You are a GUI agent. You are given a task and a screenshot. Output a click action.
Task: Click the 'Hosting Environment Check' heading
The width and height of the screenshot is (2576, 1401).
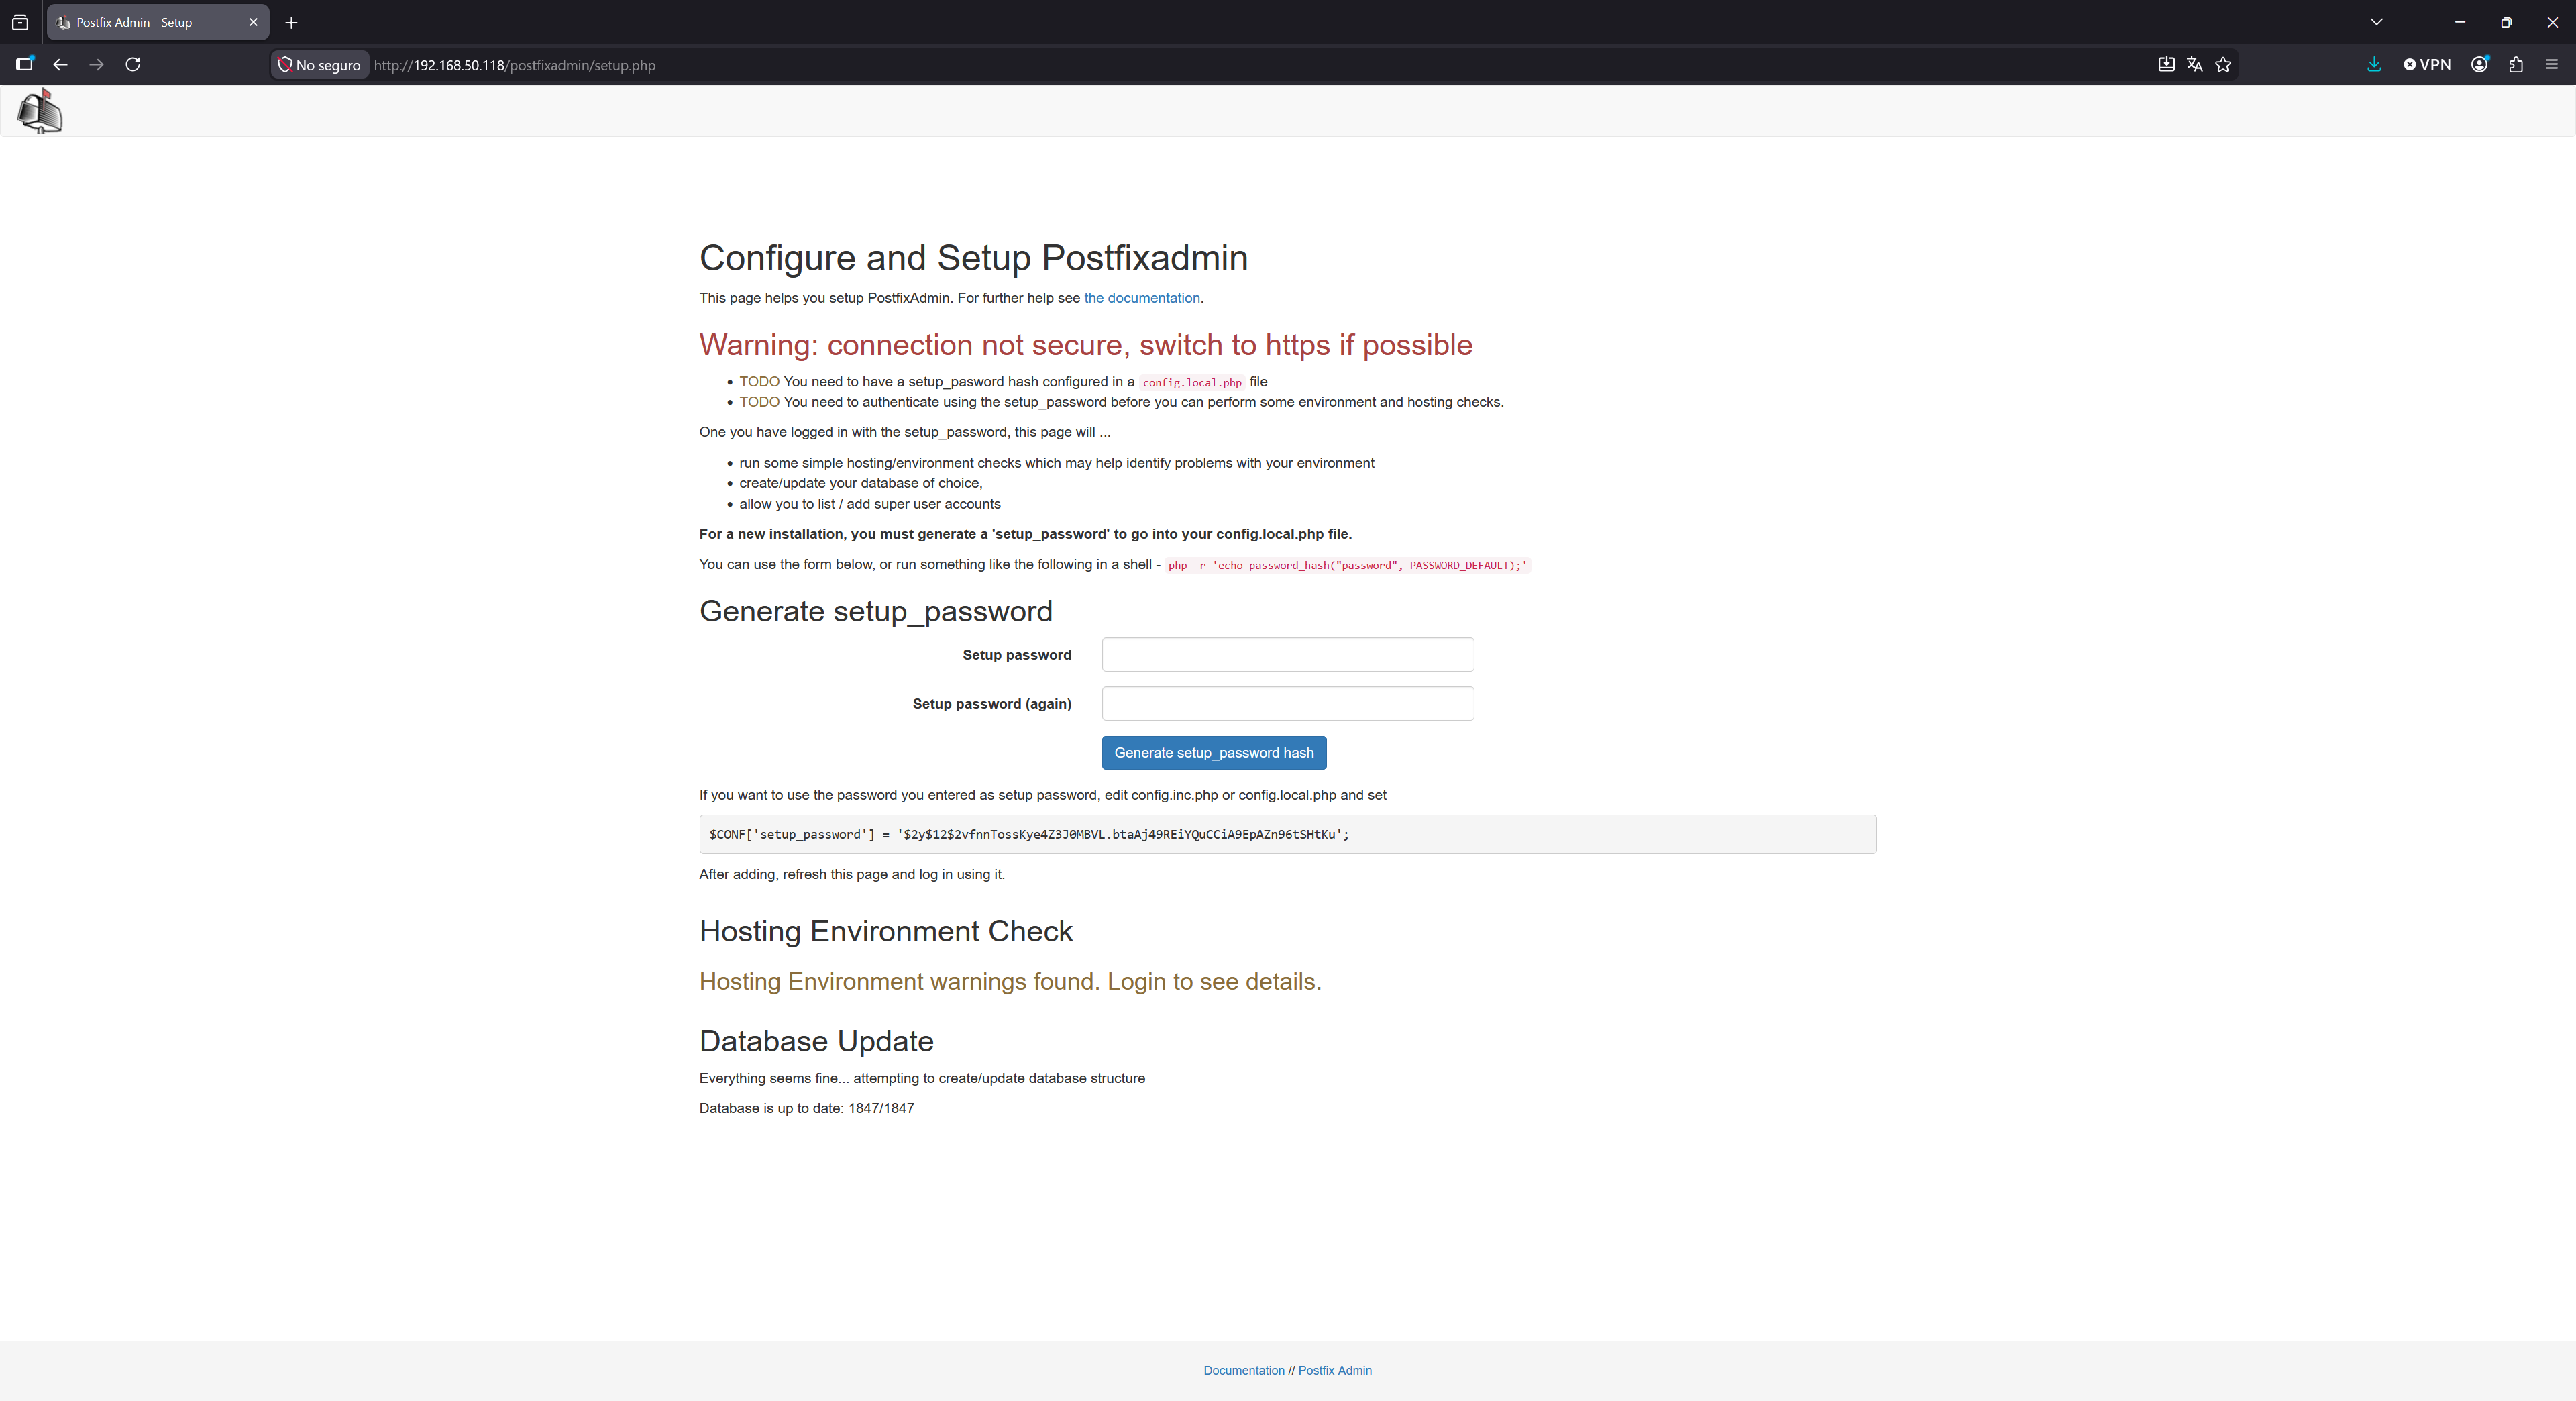pos(885,931)
